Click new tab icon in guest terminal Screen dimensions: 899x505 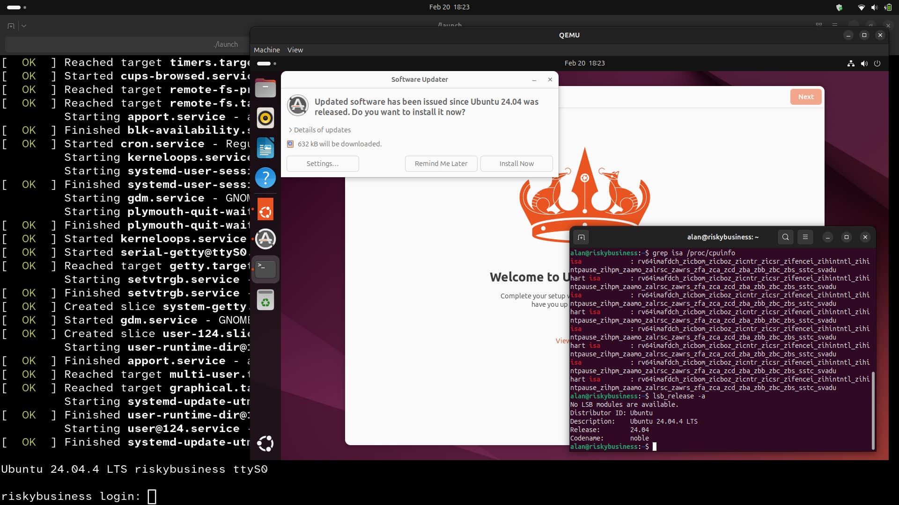tap(581, 237)
